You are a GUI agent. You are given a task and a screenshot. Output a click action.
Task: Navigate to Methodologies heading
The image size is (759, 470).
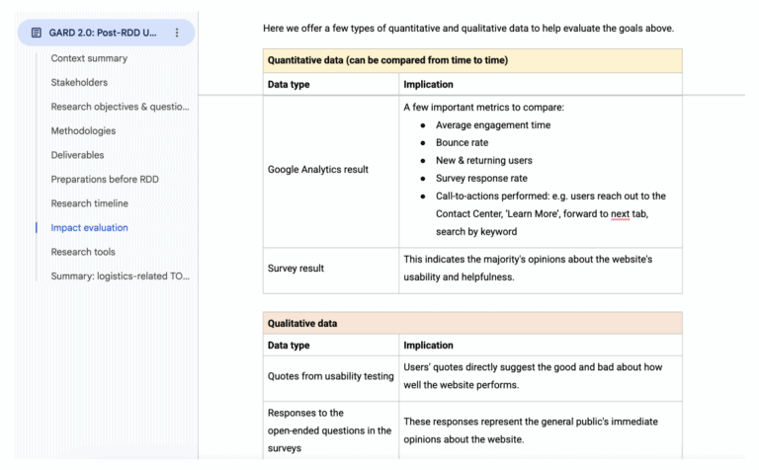(x=83, y=130)
